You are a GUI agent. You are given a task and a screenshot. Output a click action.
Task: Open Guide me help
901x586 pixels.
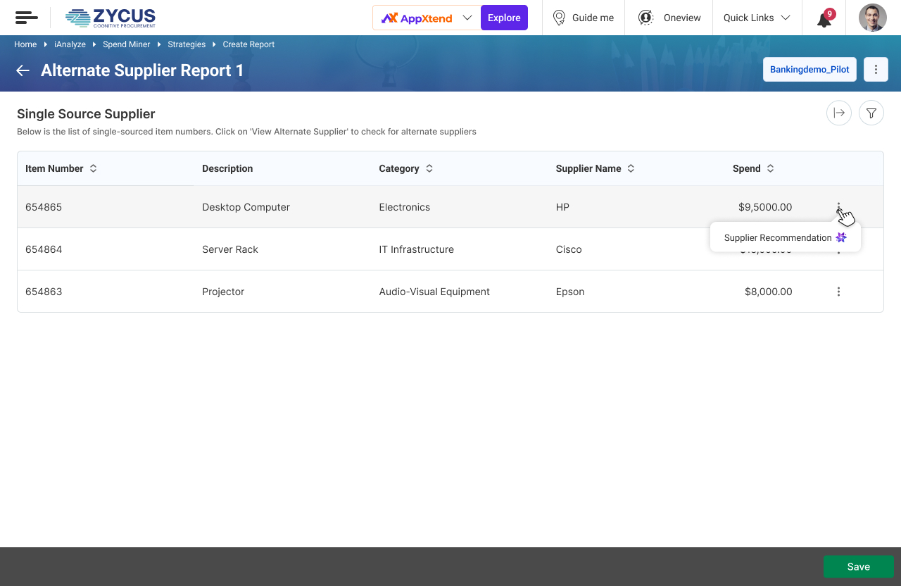point(584,18)
